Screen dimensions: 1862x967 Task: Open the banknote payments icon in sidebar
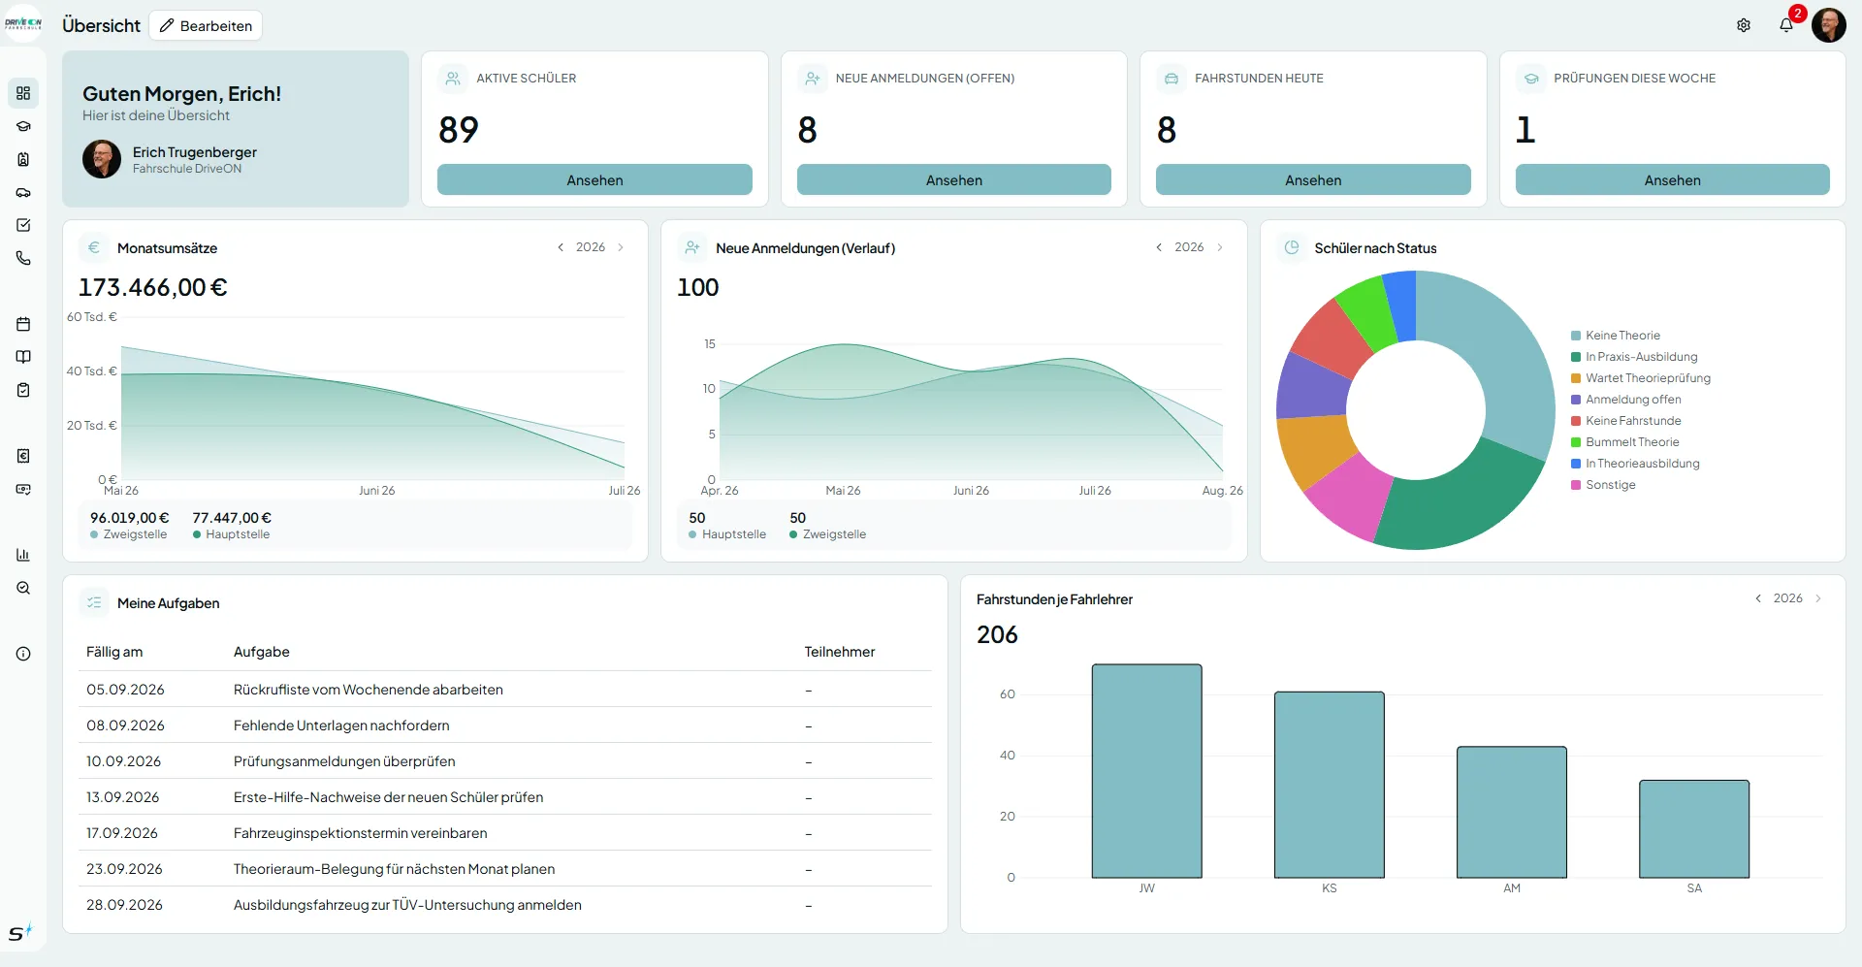tap(23, 489)
